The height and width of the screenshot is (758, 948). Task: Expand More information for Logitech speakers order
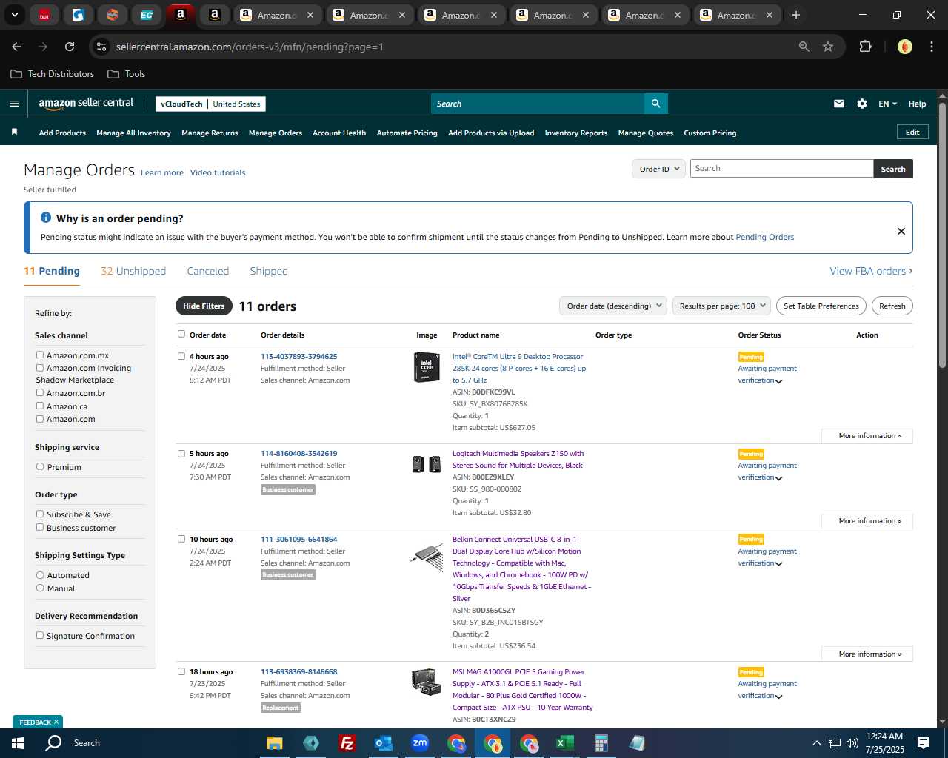tap(867, 521)
